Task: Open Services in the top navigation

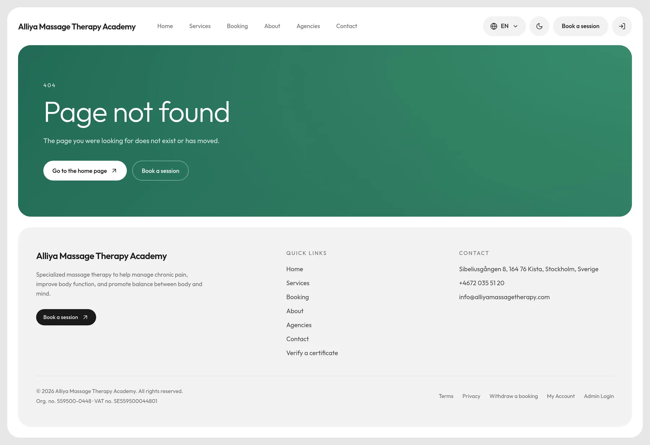Action: tap(200, 26)
